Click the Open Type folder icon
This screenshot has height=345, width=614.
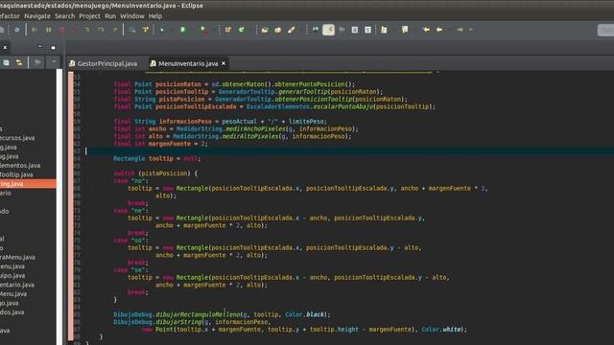click(265, 30)
